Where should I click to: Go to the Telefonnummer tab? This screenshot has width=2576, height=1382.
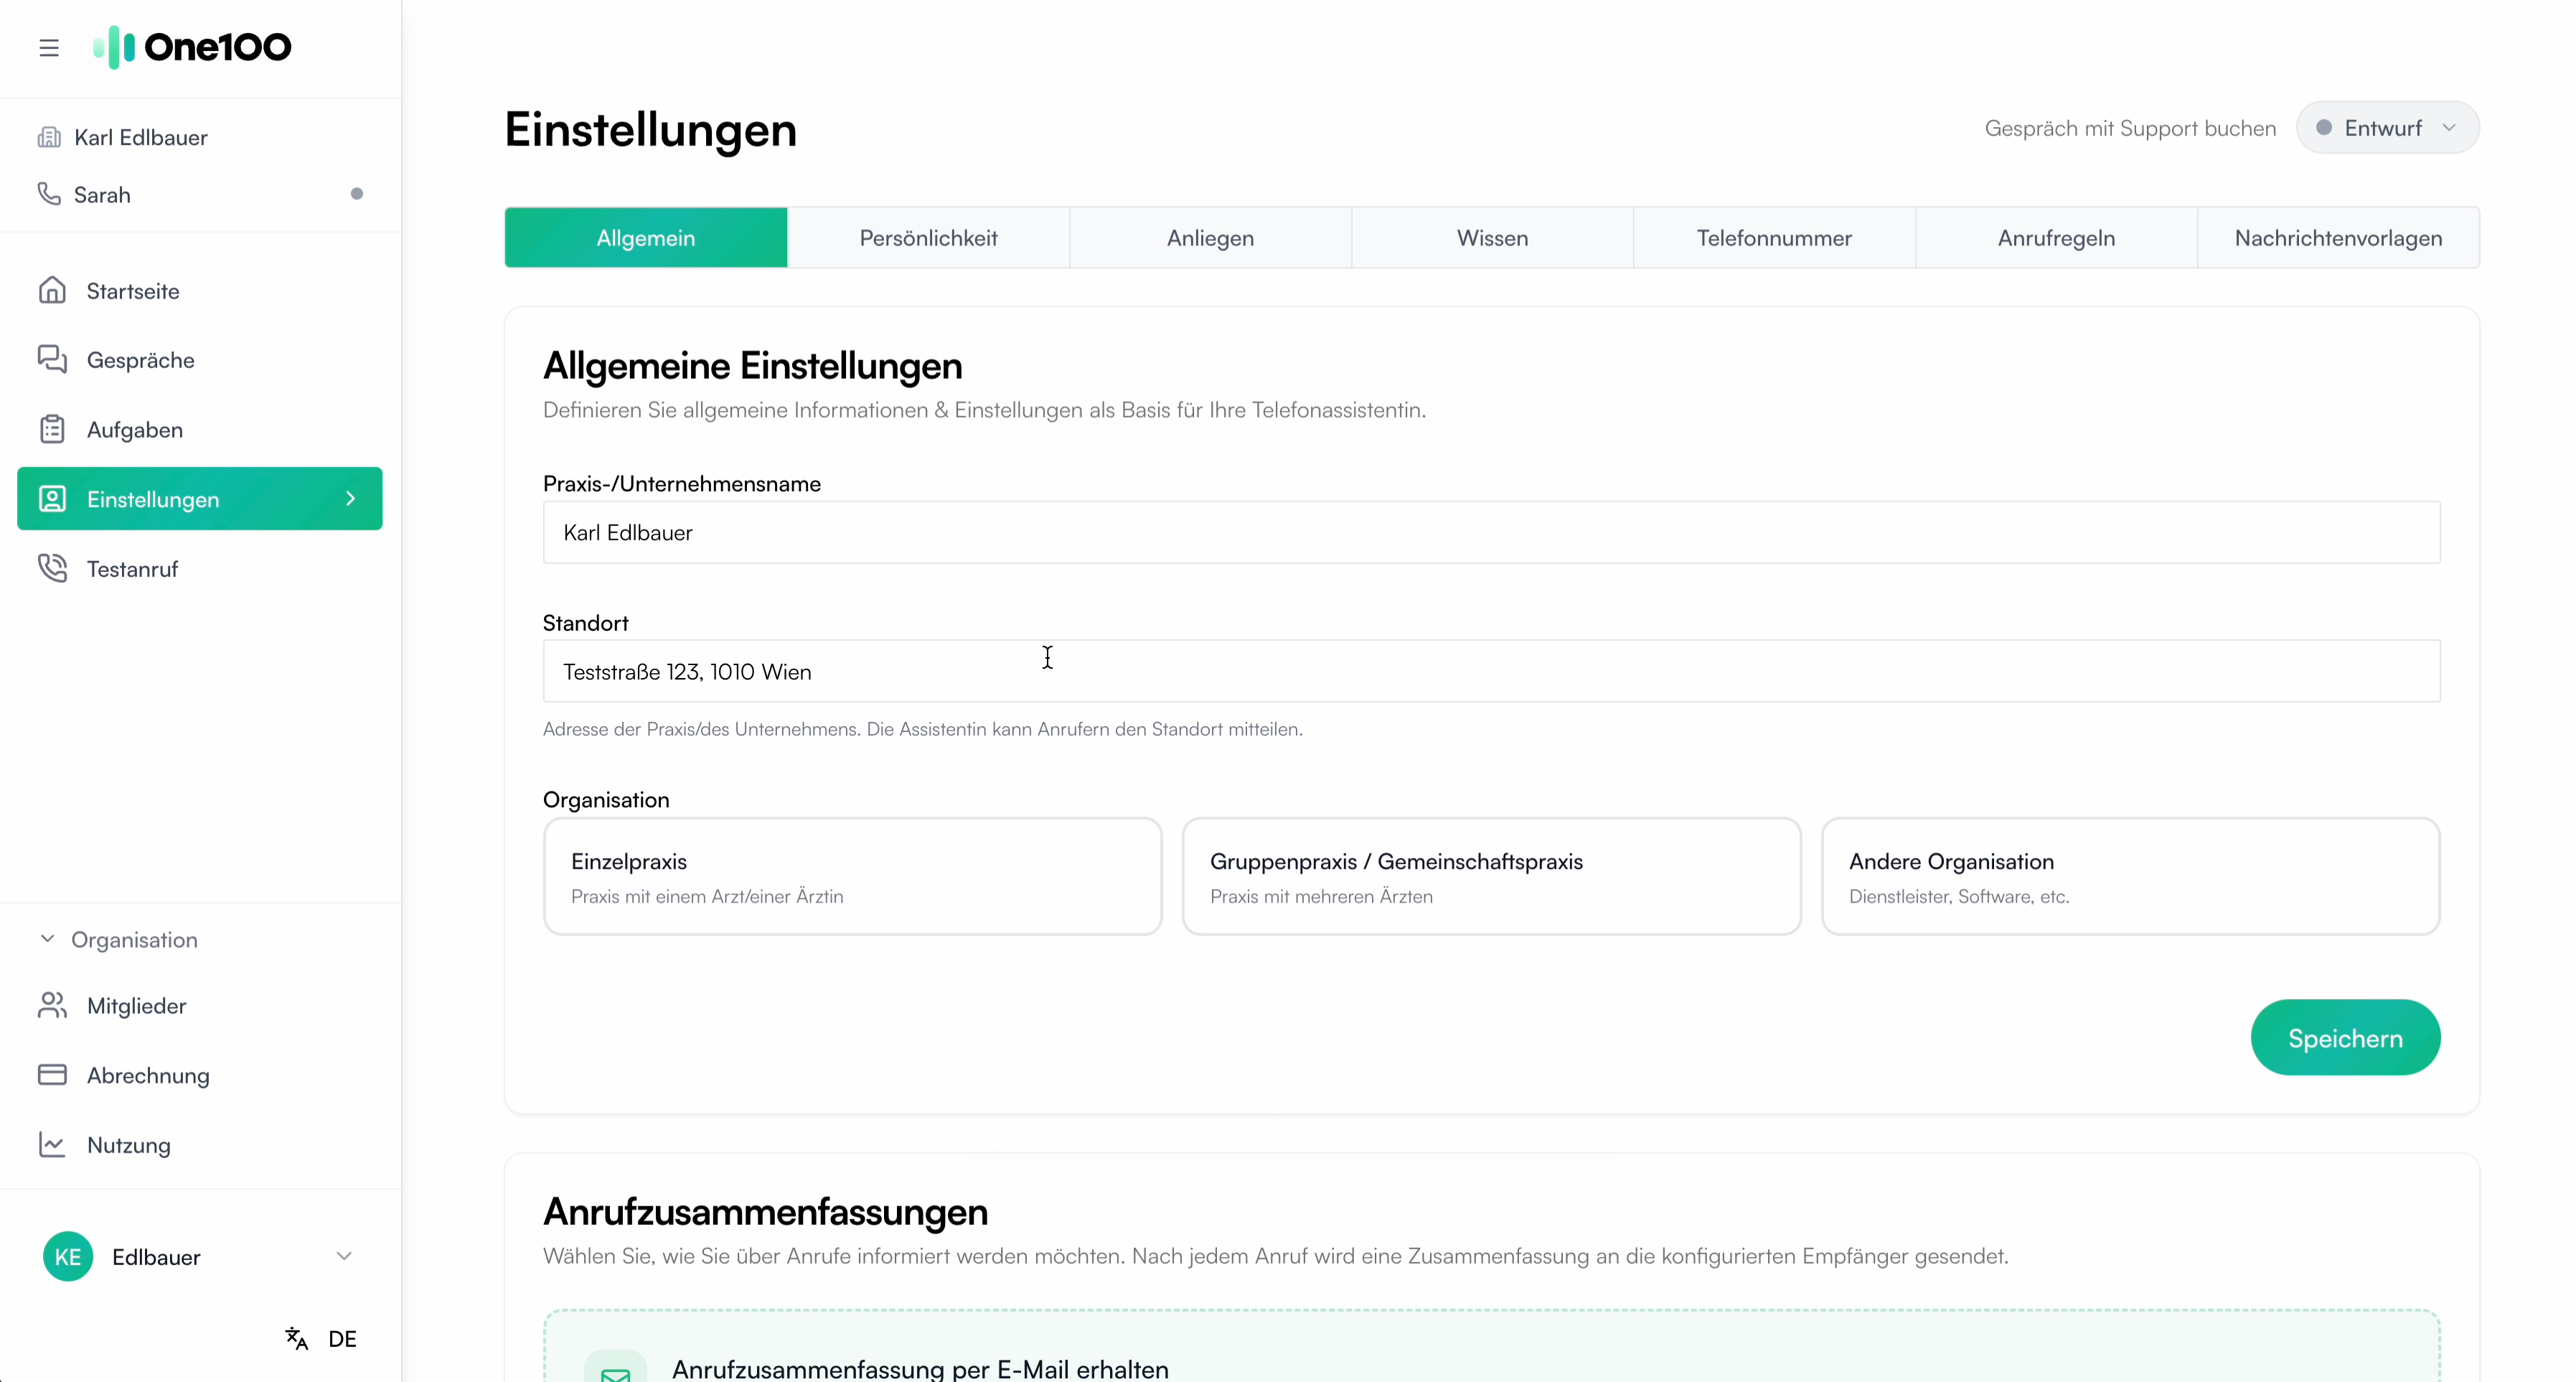(1774, 238)
